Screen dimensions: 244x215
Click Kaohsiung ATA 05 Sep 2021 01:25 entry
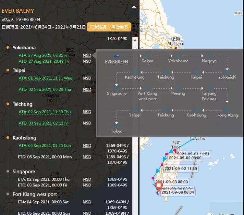tap(45, 145)
